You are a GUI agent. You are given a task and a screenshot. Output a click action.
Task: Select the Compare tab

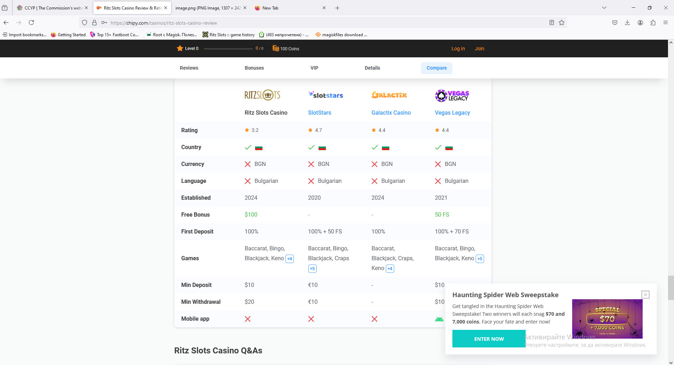[436, 68]
